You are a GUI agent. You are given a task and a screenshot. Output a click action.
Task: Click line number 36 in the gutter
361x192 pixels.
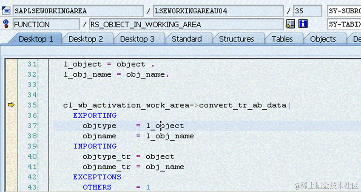[32, 115]
